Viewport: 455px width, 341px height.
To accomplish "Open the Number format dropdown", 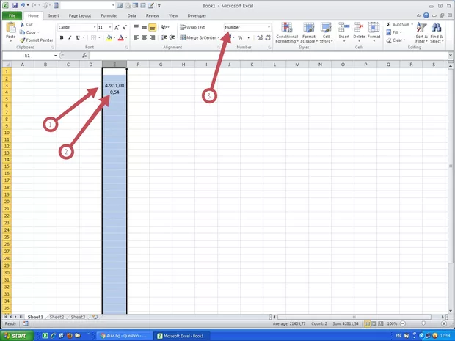I will click(x=269, y=27).
